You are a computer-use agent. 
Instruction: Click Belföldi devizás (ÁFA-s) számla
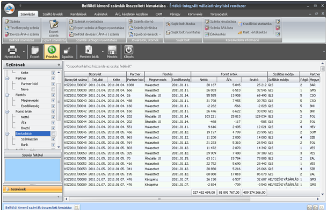coord(95,34)
